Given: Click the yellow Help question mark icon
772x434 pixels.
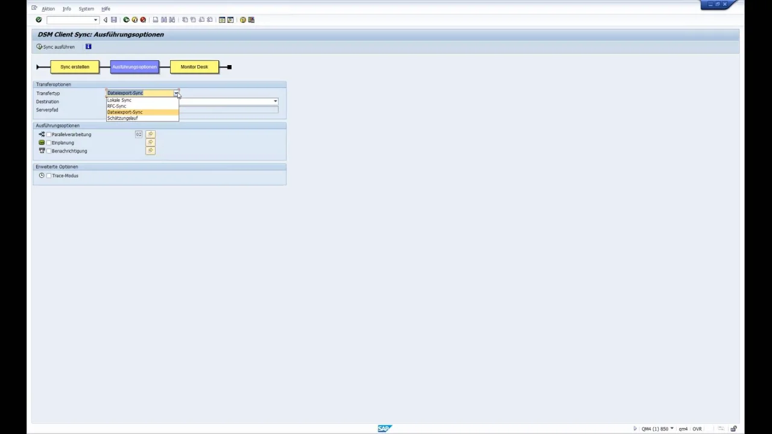Looking at the screenshot, I should 243,20.
